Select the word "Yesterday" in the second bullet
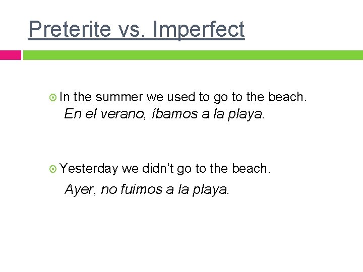Viewport: 363px width, 272px height. pyautogui.click(x=89, y=168)
